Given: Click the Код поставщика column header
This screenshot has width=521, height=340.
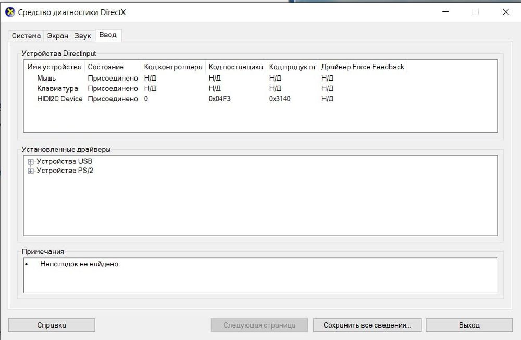Looking at the screenshot, I should (235, 67).
